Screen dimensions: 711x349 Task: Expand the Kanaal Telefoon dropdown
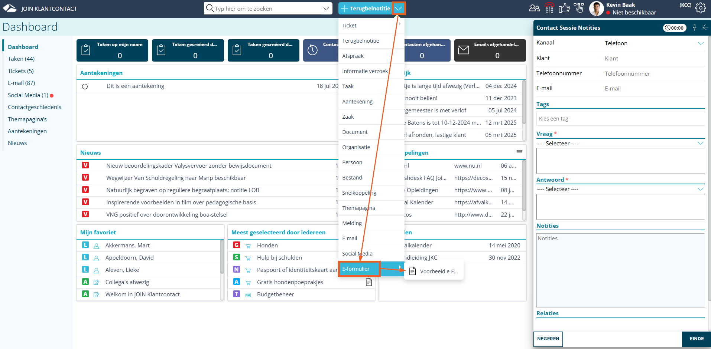(700, 43)
